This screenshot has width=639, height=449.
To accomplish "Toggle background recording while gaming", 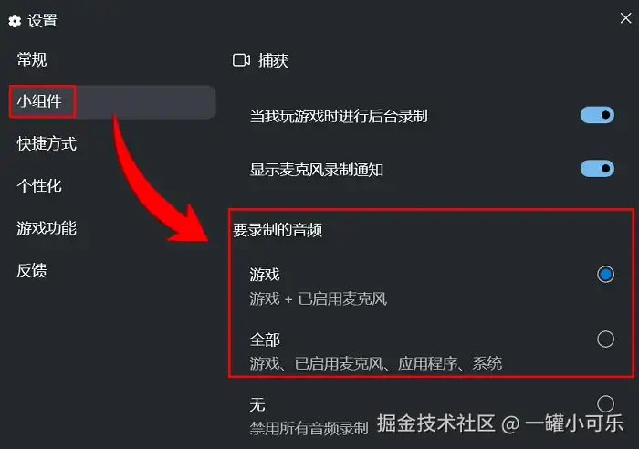I will (x=597, y=115).
